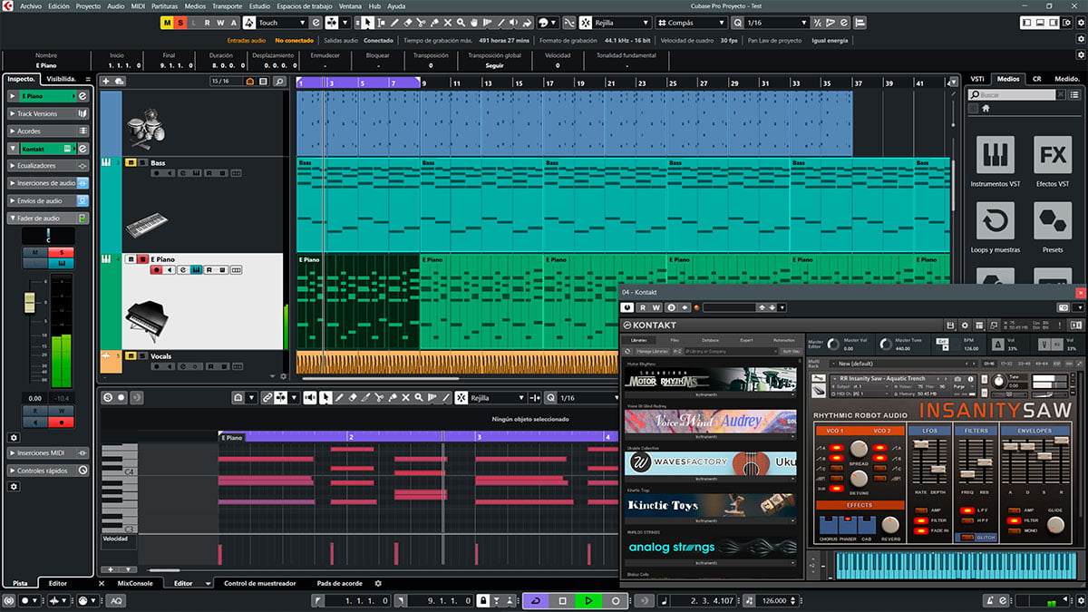1088x612 pixels.
Task: Open the Transporte menu
Action: coord(227,5)
